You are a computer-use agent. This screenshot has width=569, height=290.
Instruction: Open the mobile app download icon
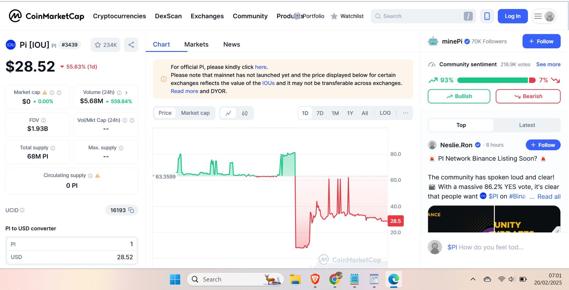point(487,16)
